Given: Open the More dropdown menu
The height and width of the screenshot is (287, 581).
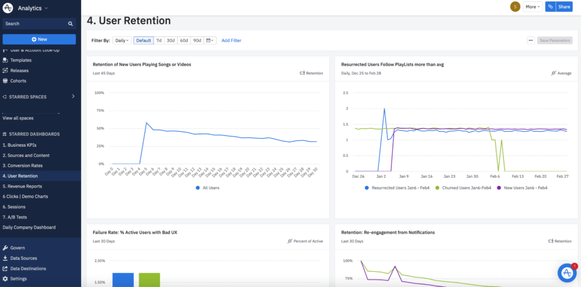Looking at the screenshot, I should pyautogui.click(x=532, y=7).
